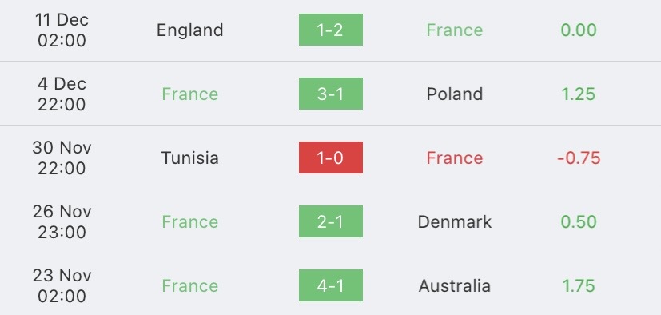Click the 11 Dec 02:00 match date
This screenshot has height=315, width=661.
tap(62, 30)
